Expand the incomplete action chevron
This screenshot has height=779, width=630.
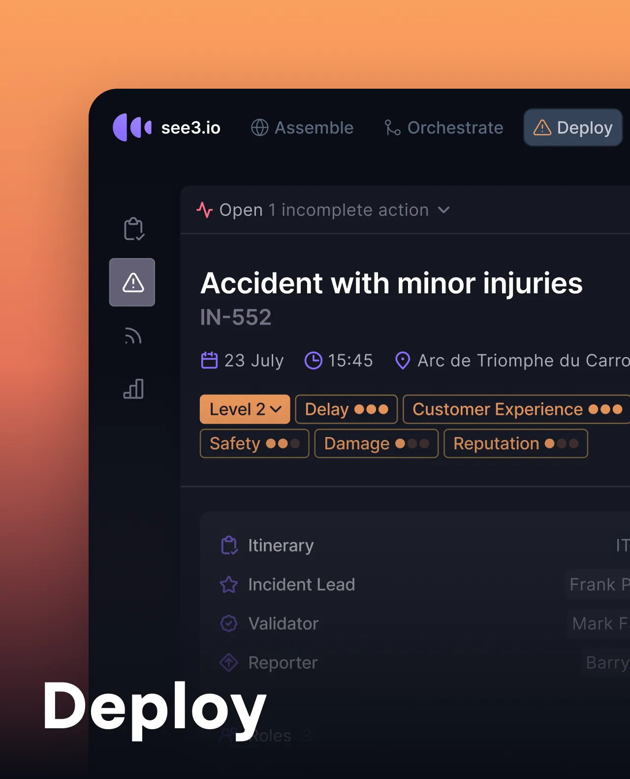click(x=444, y=210)
